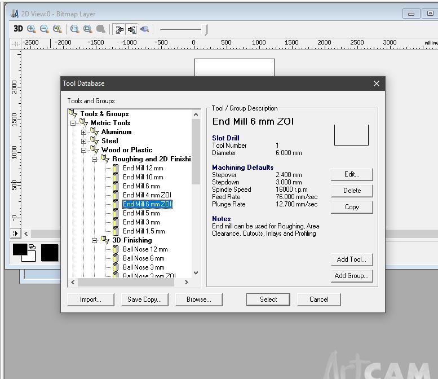Select End Mill 6 mm tool

(141, 186)
